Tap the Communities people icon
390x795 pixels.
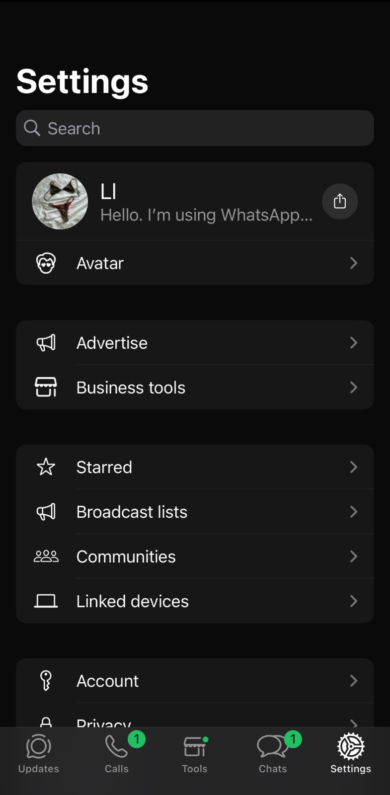[x=46, y=556]
